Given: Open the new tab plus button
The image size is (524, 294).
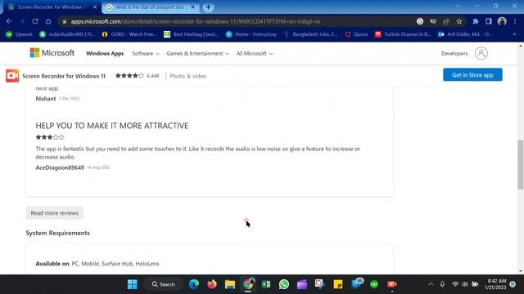Looking at the screenshot, I should pos(208,7).
